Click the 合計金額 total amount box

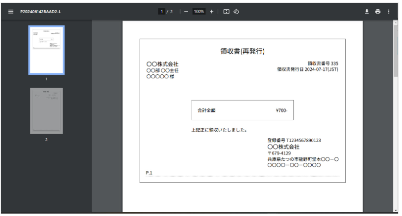(x=242, y=110)
